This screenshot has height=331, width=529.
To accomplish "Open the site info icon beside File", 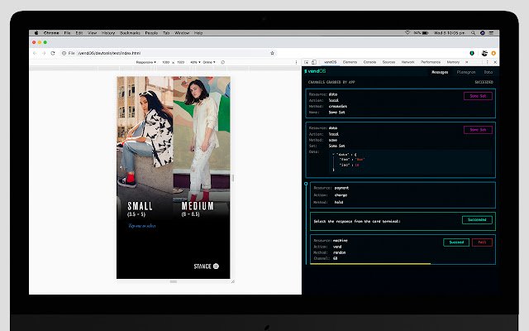I will pyautogui.click(x=64, y=53).
